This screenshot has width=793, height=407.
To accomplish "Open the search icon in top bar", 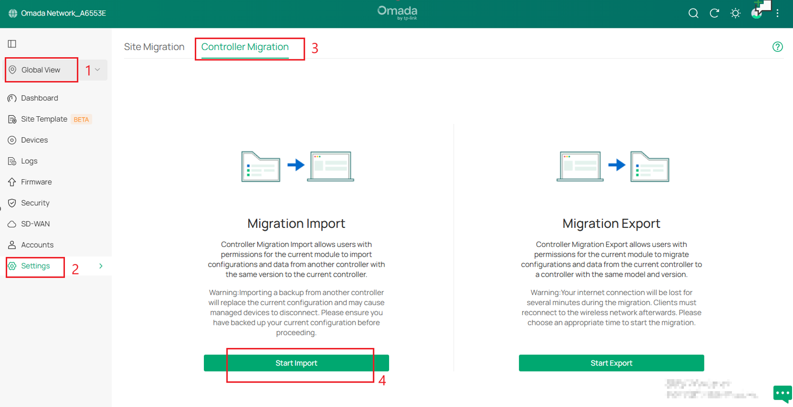I will pos(693,13).
